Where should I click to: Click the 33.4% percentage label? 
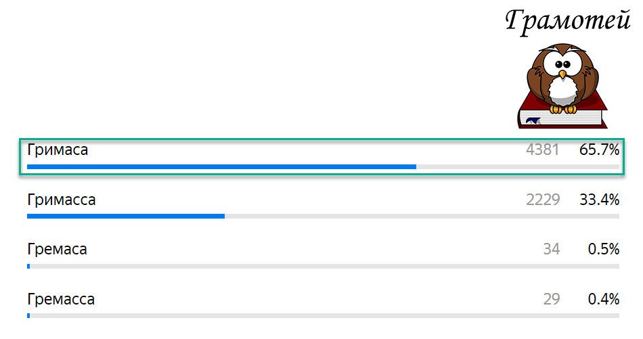click(599, 200)
